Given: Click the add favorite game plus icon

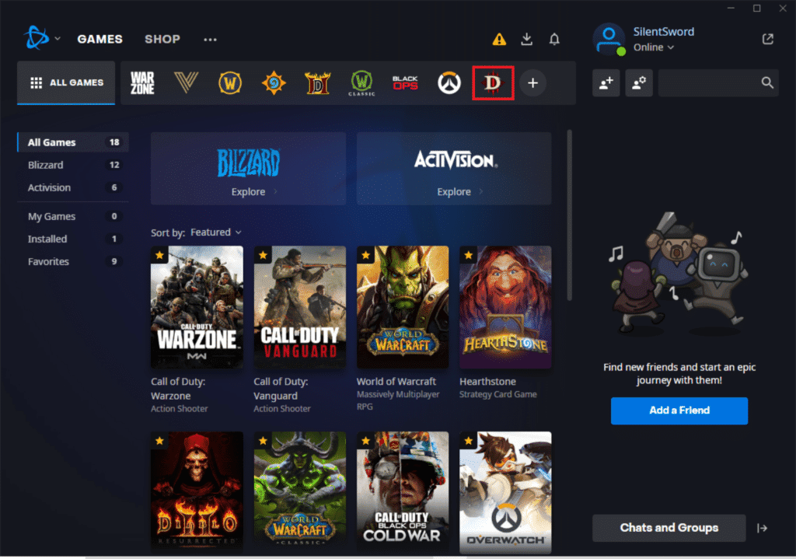Looking at the screenshot, I should (532, 82).
